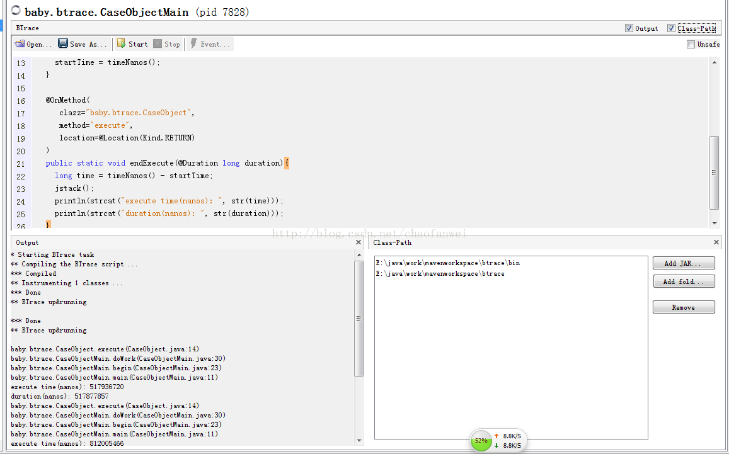This screenshot has width=729, height=454.
Task: Remove the selected class path entry
Action: tap(684, 307)
